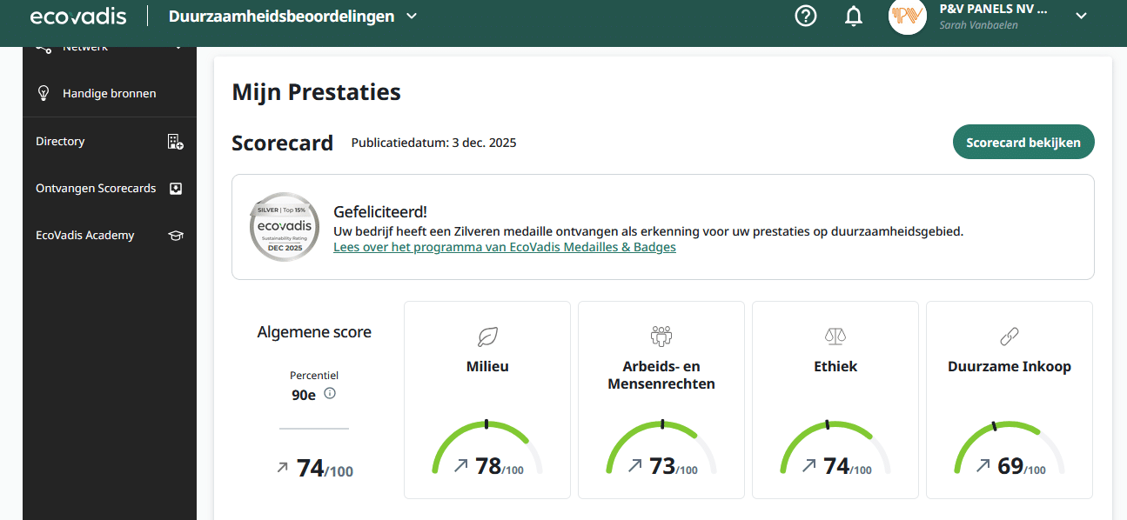This screenshot has height=520, width=1127.
Task: Click the EcoVadis logo in header
Action: [78, 17]
